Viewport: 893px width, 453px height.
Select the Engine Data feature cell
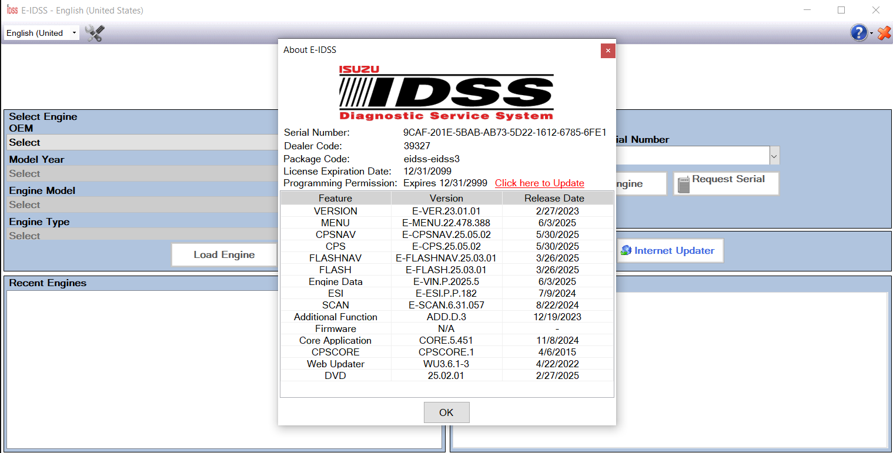(x=336, y=281)
